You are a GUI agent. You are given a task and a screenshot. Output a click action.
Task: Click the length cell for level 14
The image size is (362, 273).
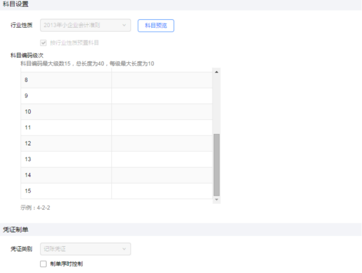[x=162, y=175]
